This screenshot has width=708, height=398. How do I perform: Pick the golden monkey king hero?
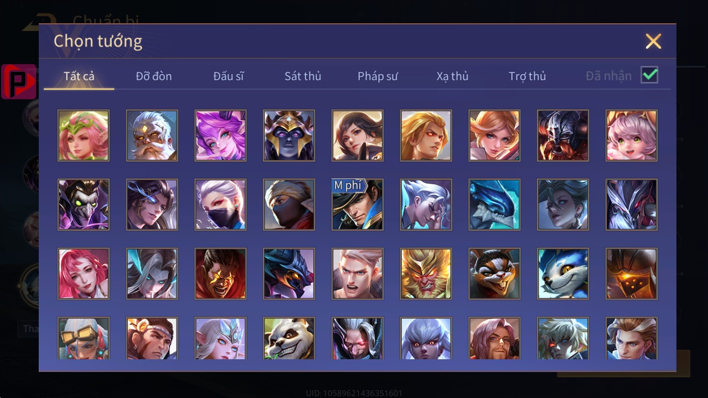click(x=426, y=273)
